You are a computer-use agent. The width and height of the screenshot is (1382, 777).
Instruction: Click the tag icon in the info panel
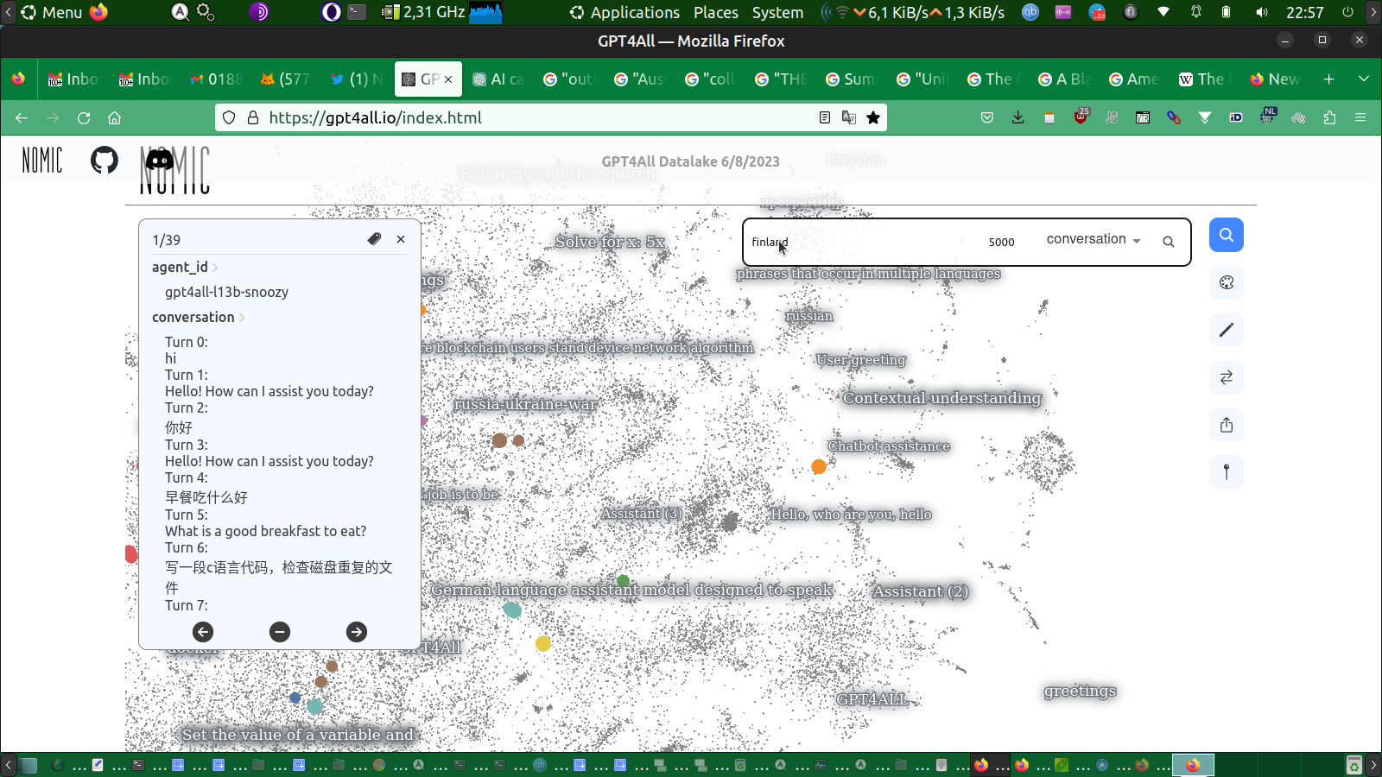tap(374, 239)
